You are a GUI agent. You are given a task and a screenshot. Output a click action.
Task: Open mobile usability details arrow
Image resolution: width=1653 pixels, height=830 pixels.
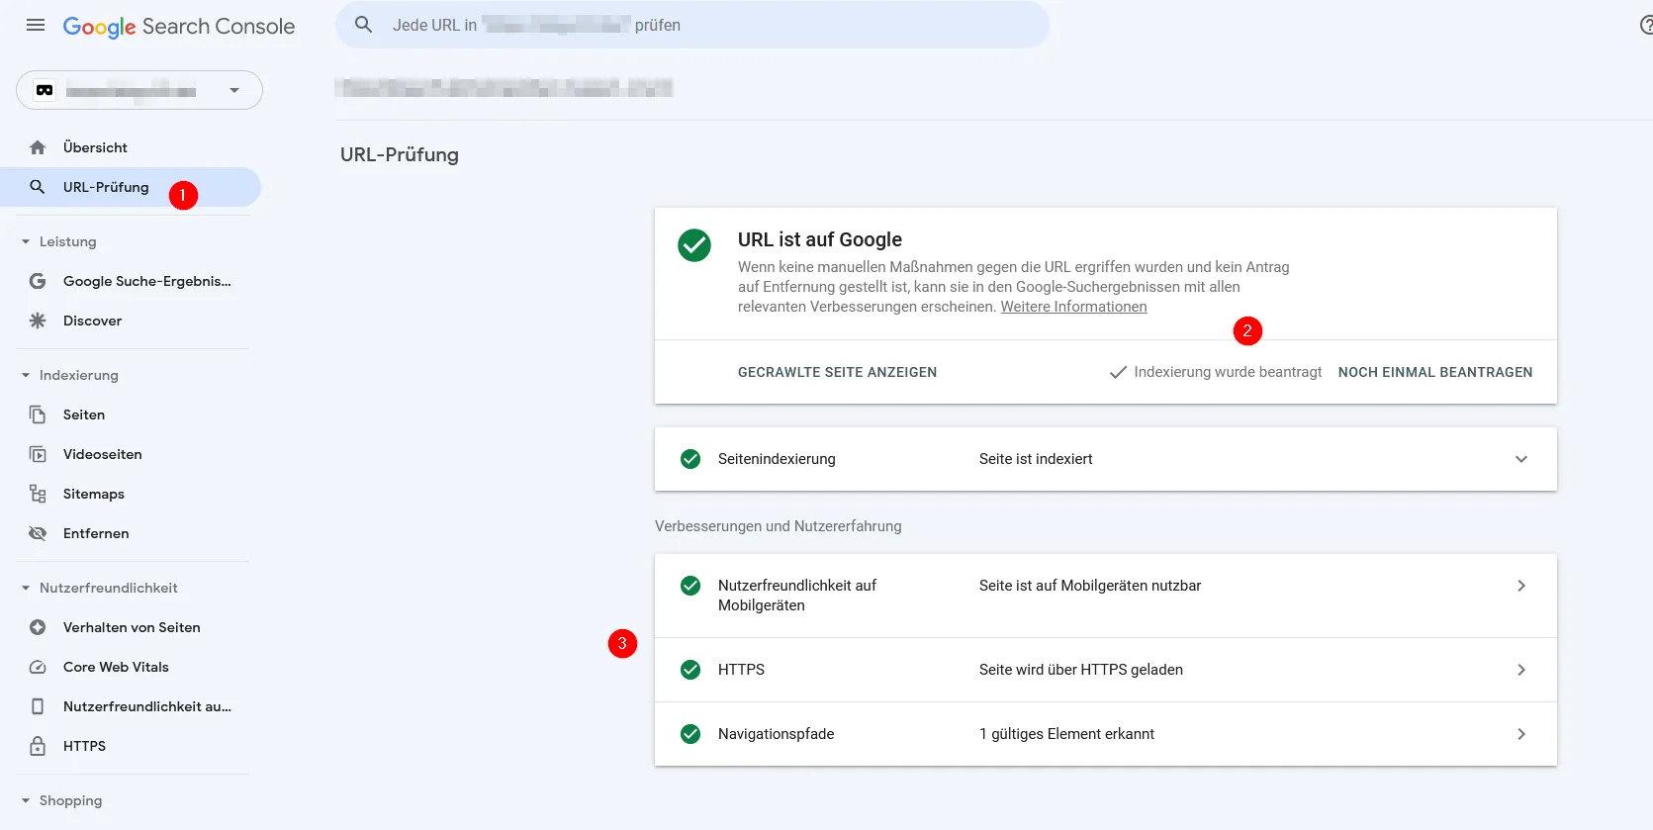pos(1521,586)
